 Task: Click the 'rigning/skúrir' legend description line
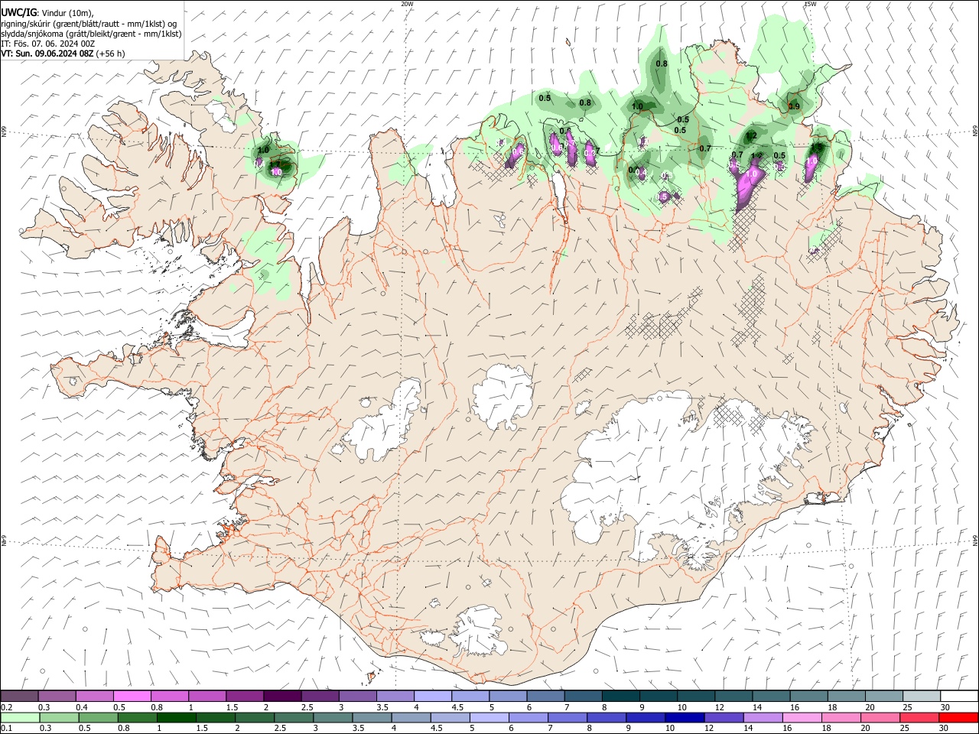pos(89,23)
